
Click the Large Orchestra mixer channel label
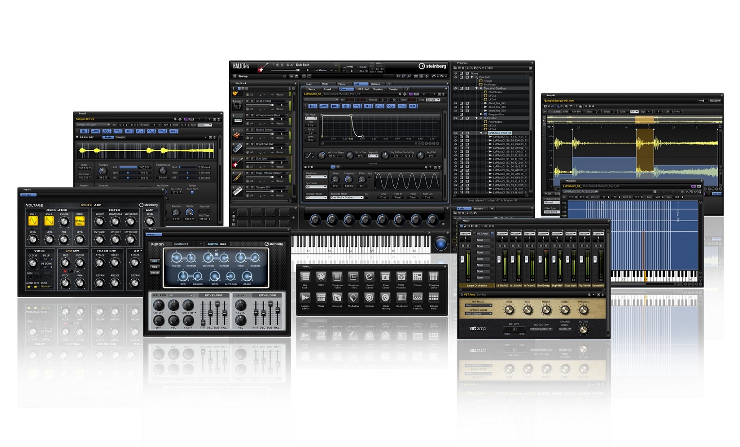pos(477,286)
